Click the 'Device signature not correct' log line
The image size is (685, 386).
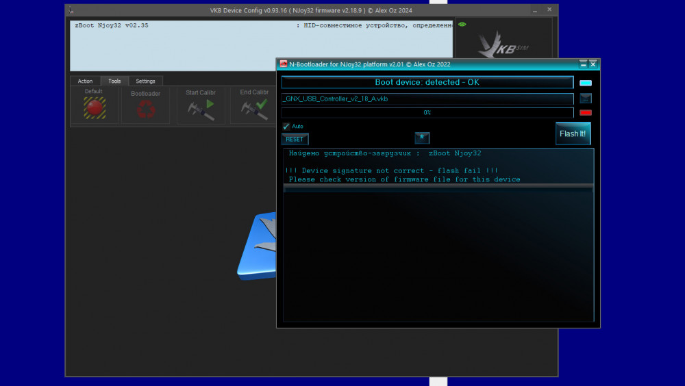click(391, 170)
